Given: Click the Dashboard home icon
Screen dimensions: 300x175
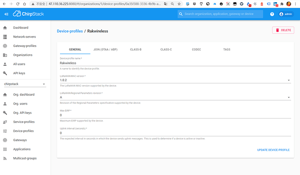Looking at the screenshot, I should [5, 28].
